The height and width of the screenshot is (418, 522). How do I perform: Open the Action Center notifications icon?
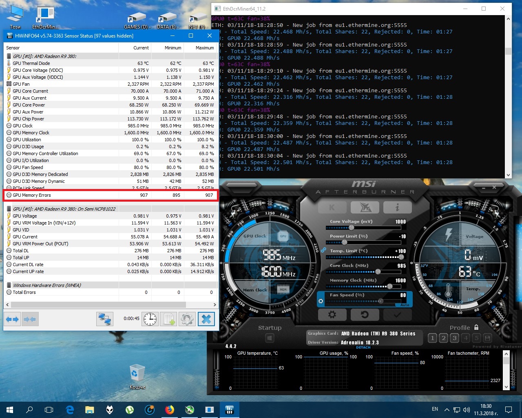pos(509,409)
